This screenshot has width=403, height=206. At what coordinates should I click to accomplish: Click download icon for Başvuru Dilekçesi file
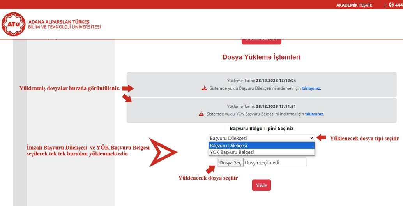[204, 88]
